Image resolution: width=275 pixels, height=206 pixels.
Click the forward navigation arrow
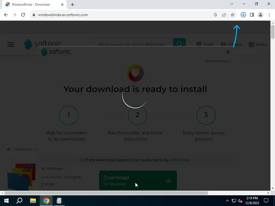coord(15,15)
